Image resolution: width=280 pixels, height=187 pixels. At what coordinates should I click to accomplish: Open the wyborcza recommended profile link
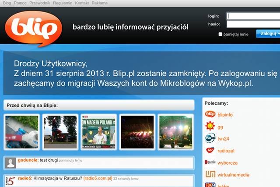(227, 163)
